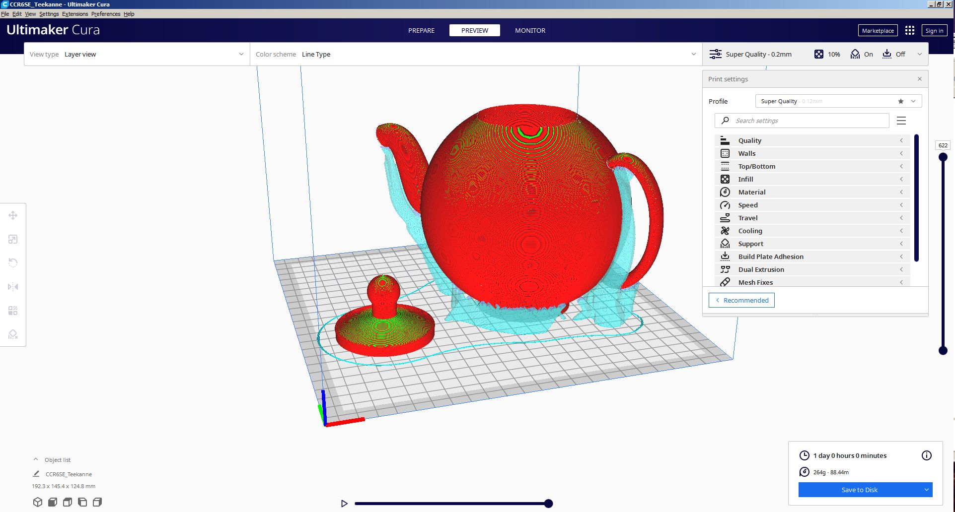Click the simulation path slider handle
This screenshot has width=955, height=512.
click(548, 504)
